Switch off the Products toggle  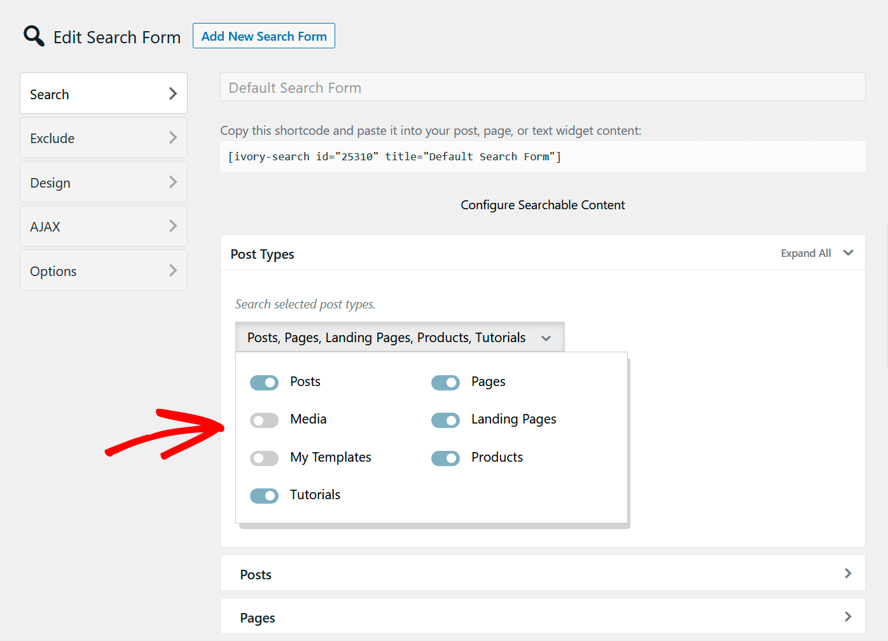click(x=445, y=458)
